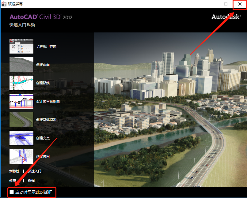Open the 创建交点 video thumbnail
The width and height of the screenshot is (247, 198).
pyautogui.click(x=21, y=138)
